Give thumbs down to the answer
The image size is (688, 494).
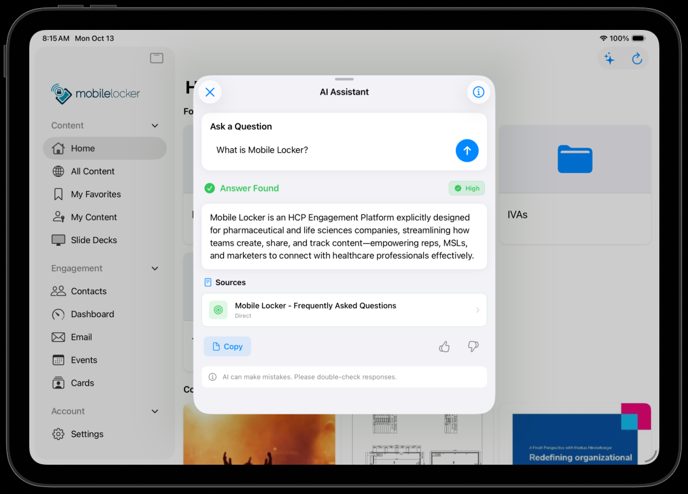(473, 346)
